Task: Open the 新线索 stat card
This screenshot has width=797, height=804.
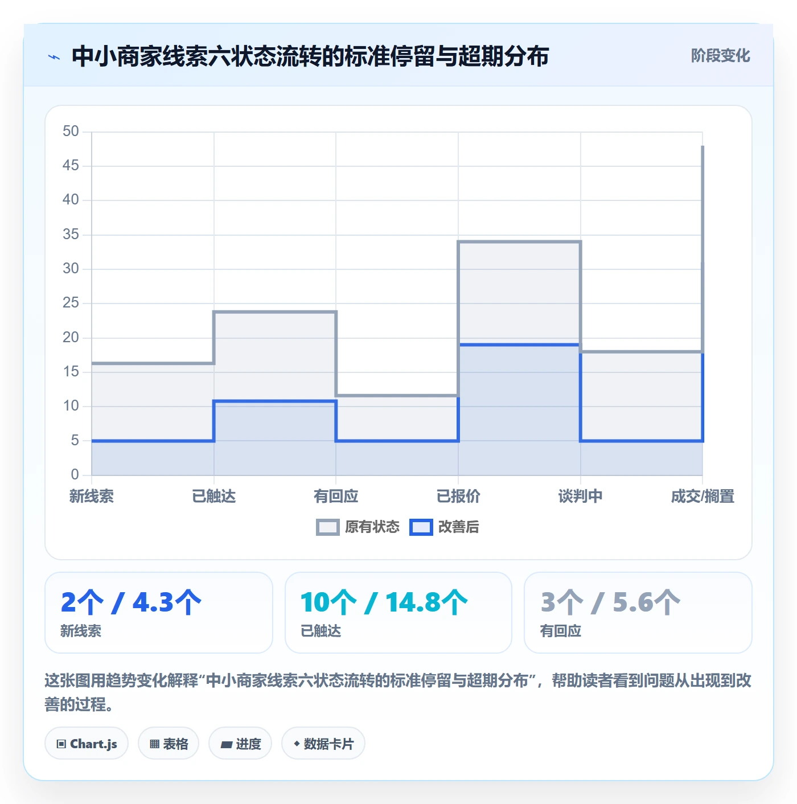Action: point(159,613)
